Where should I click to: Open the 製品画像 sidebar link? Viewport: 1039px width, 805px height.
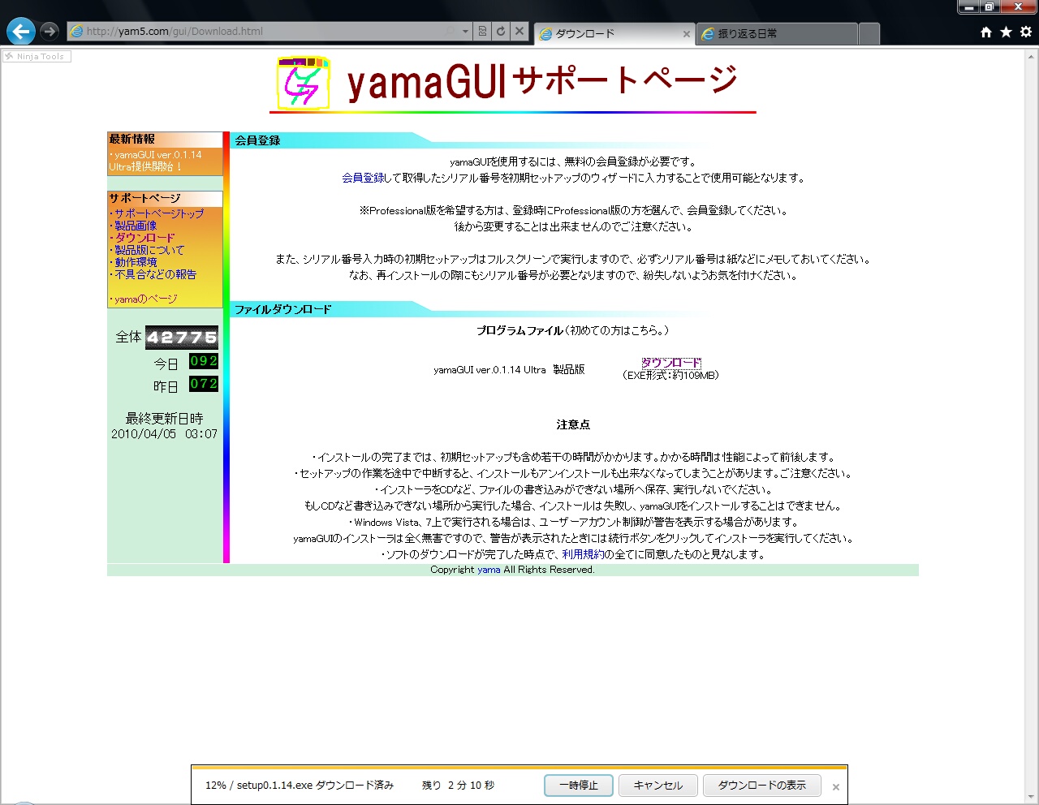click(136, 226)
